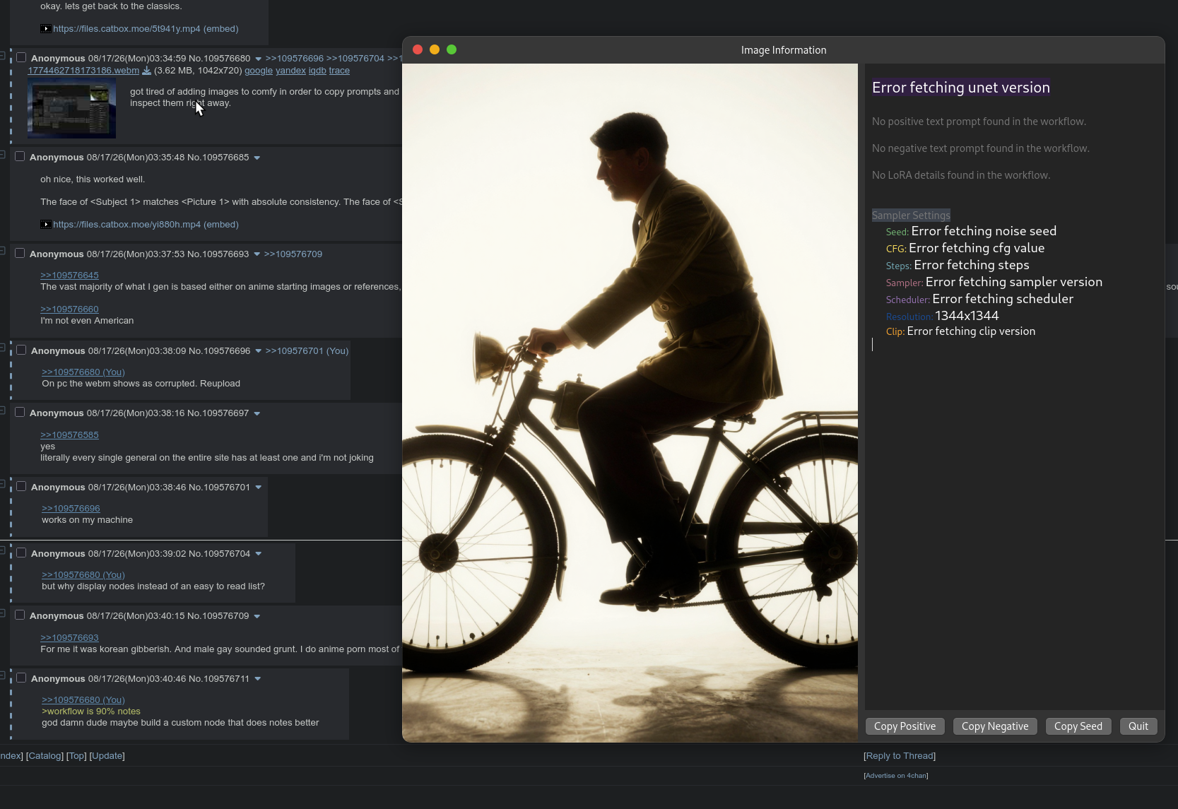Open quoted post >>109576645
Viewport: 1178px width, 809px height.
coord(69,276)
